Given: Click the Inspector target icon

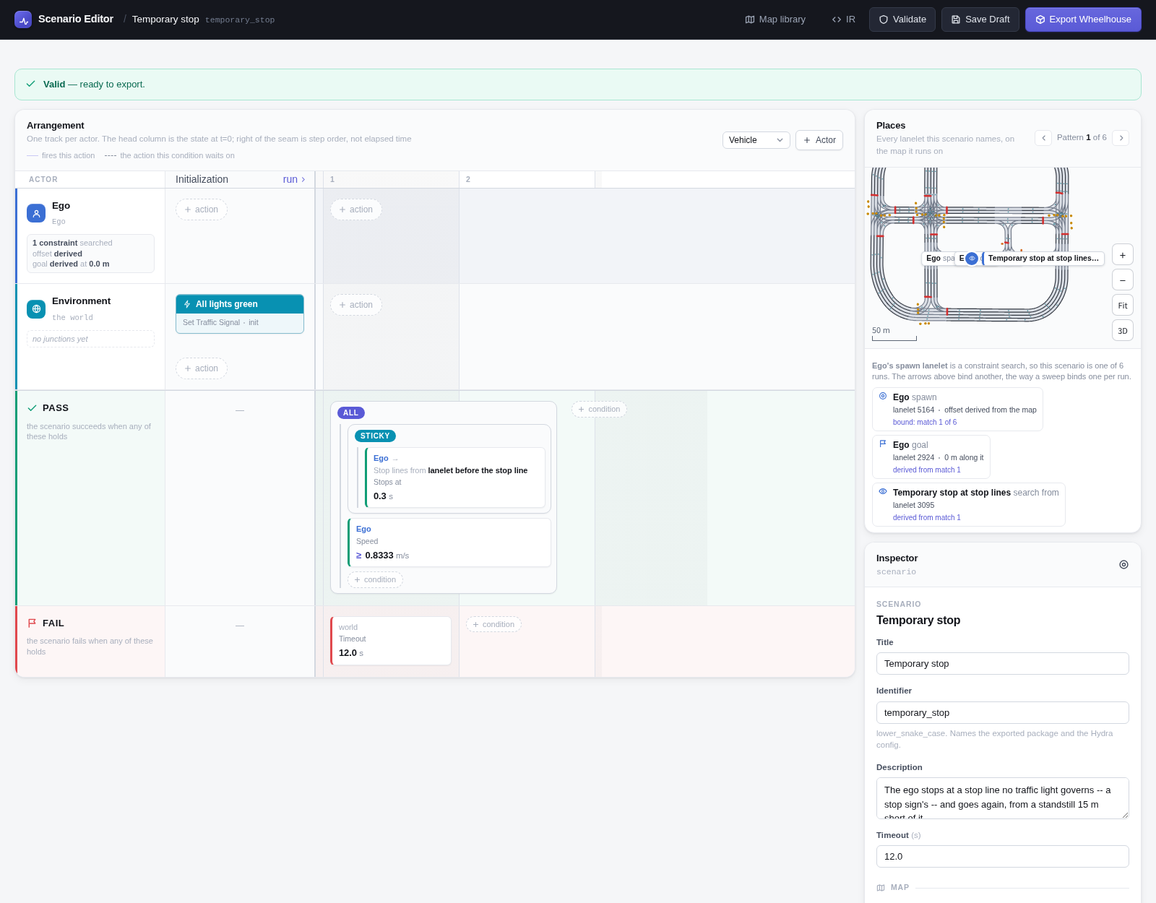Looking at the screenshot, I should point(1123,565).
